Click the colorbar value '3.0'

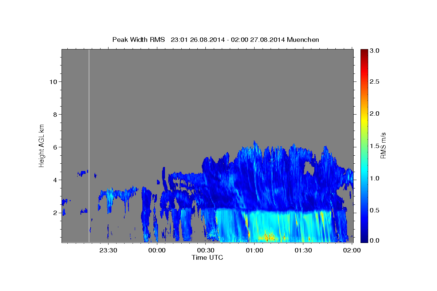tap(375, 51)
